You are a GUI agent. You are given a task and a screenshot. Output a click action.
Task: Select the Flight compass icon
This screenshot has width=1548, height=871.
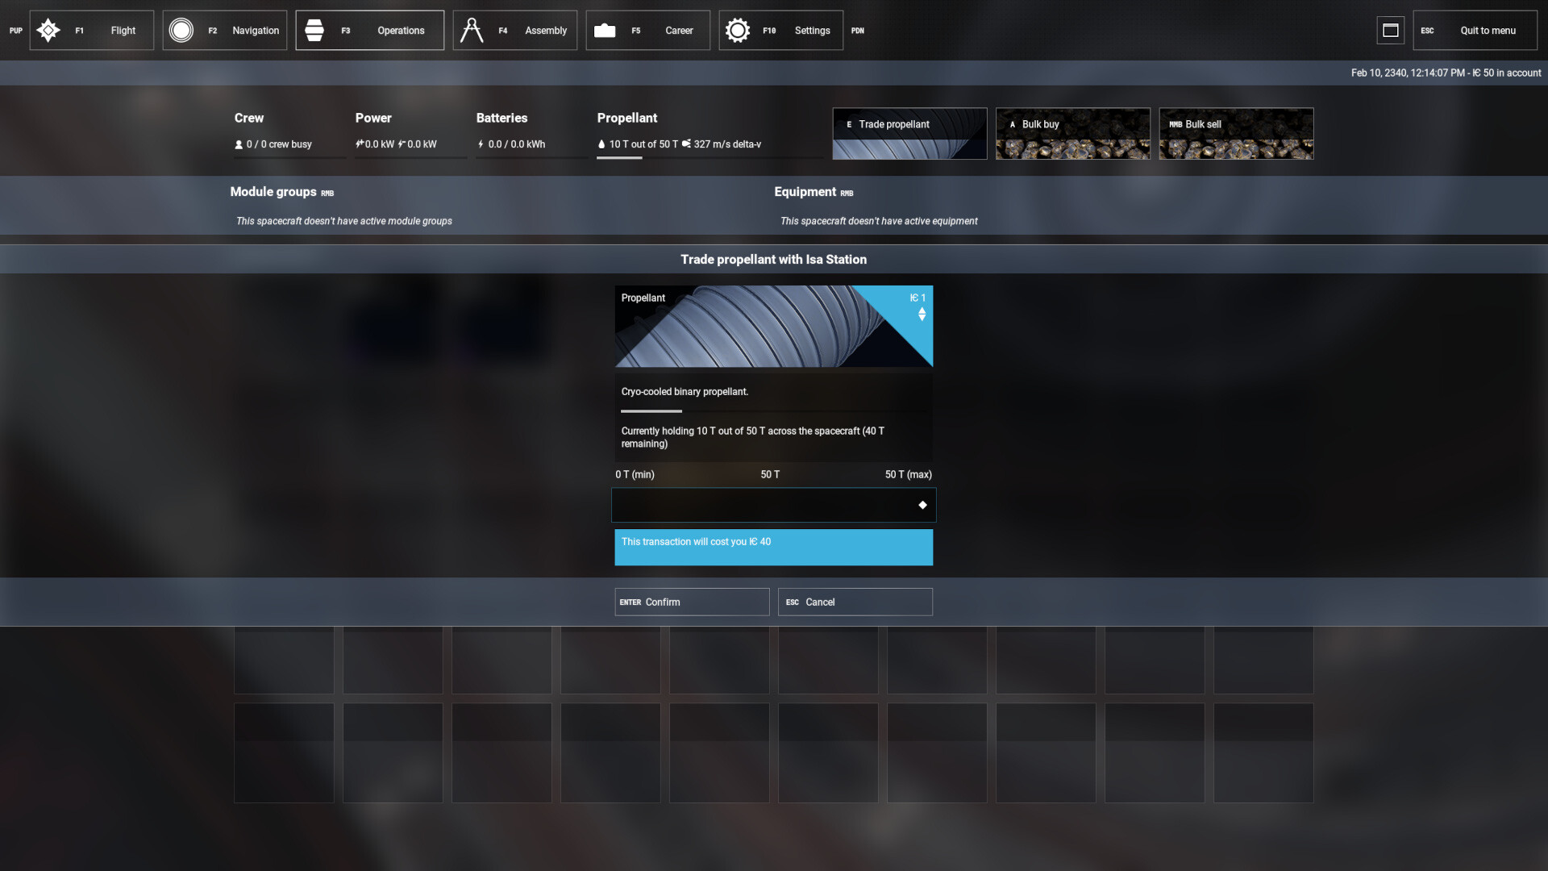pyautogui.click(x=48, y=30)
